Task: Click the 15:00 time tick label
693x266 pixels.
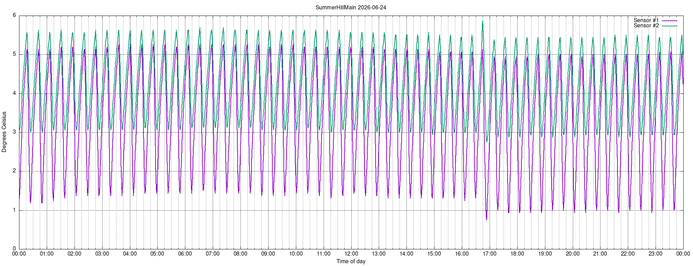Action: coord(434,254)
